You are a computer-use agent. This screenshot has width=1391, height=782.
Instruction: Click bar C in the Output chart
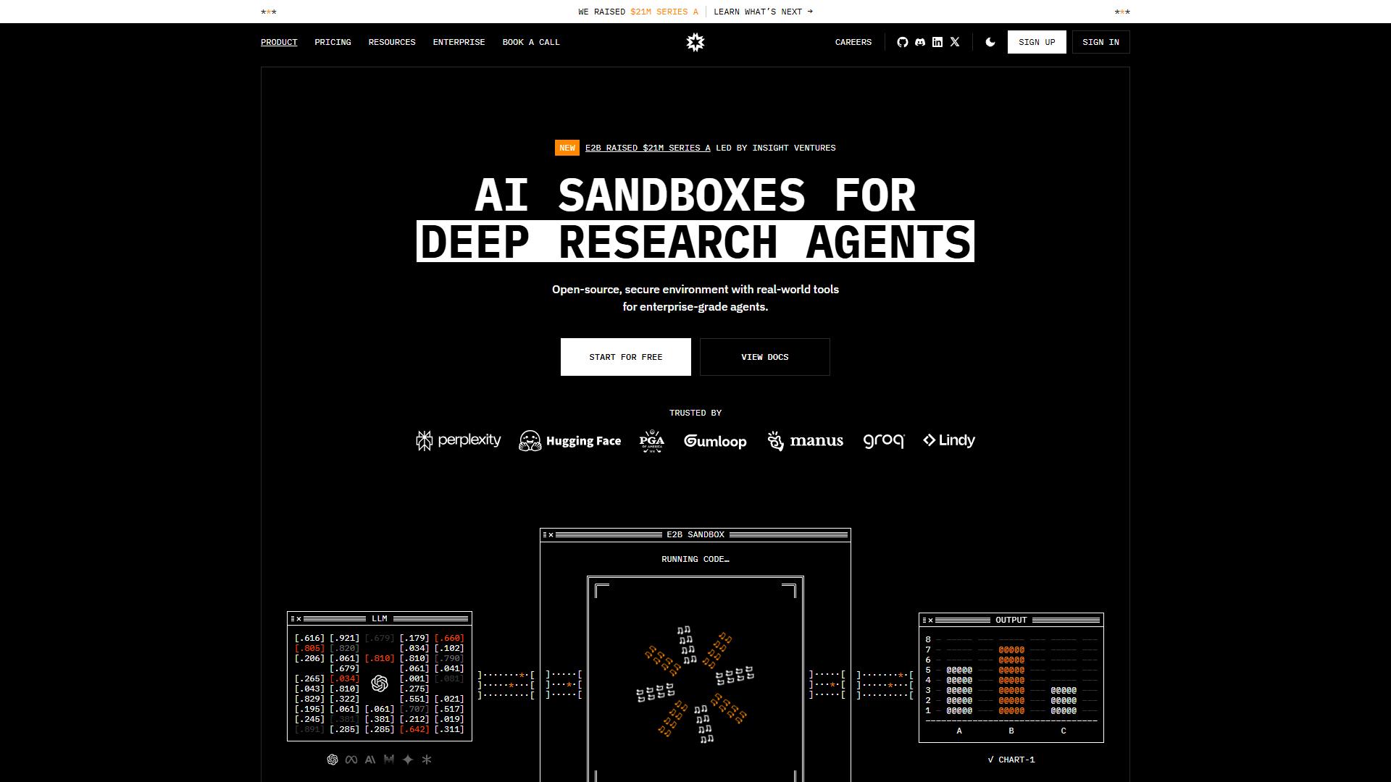pyautogui.click(x=1064, y=701)
